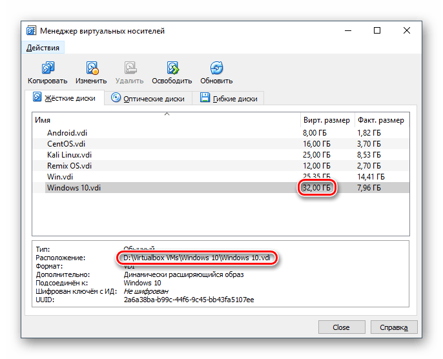The width and height of the screenshot is (443, 359).
Task: Click the Освободить (Release) disk icon
Action: [172, 68]
